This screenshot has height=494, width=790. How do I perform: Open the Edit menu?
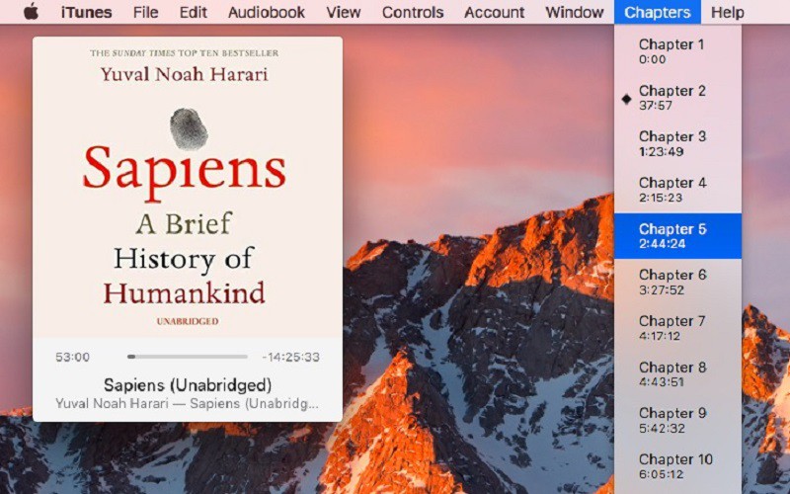[193, 12]
